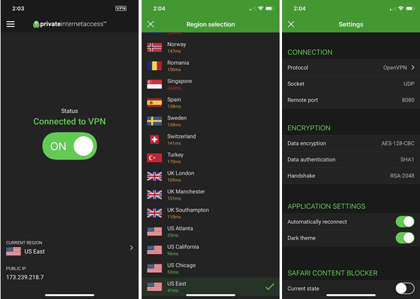Click the 264ms latency under Singapore
420x299 pixels.
(x=174, y=88)
